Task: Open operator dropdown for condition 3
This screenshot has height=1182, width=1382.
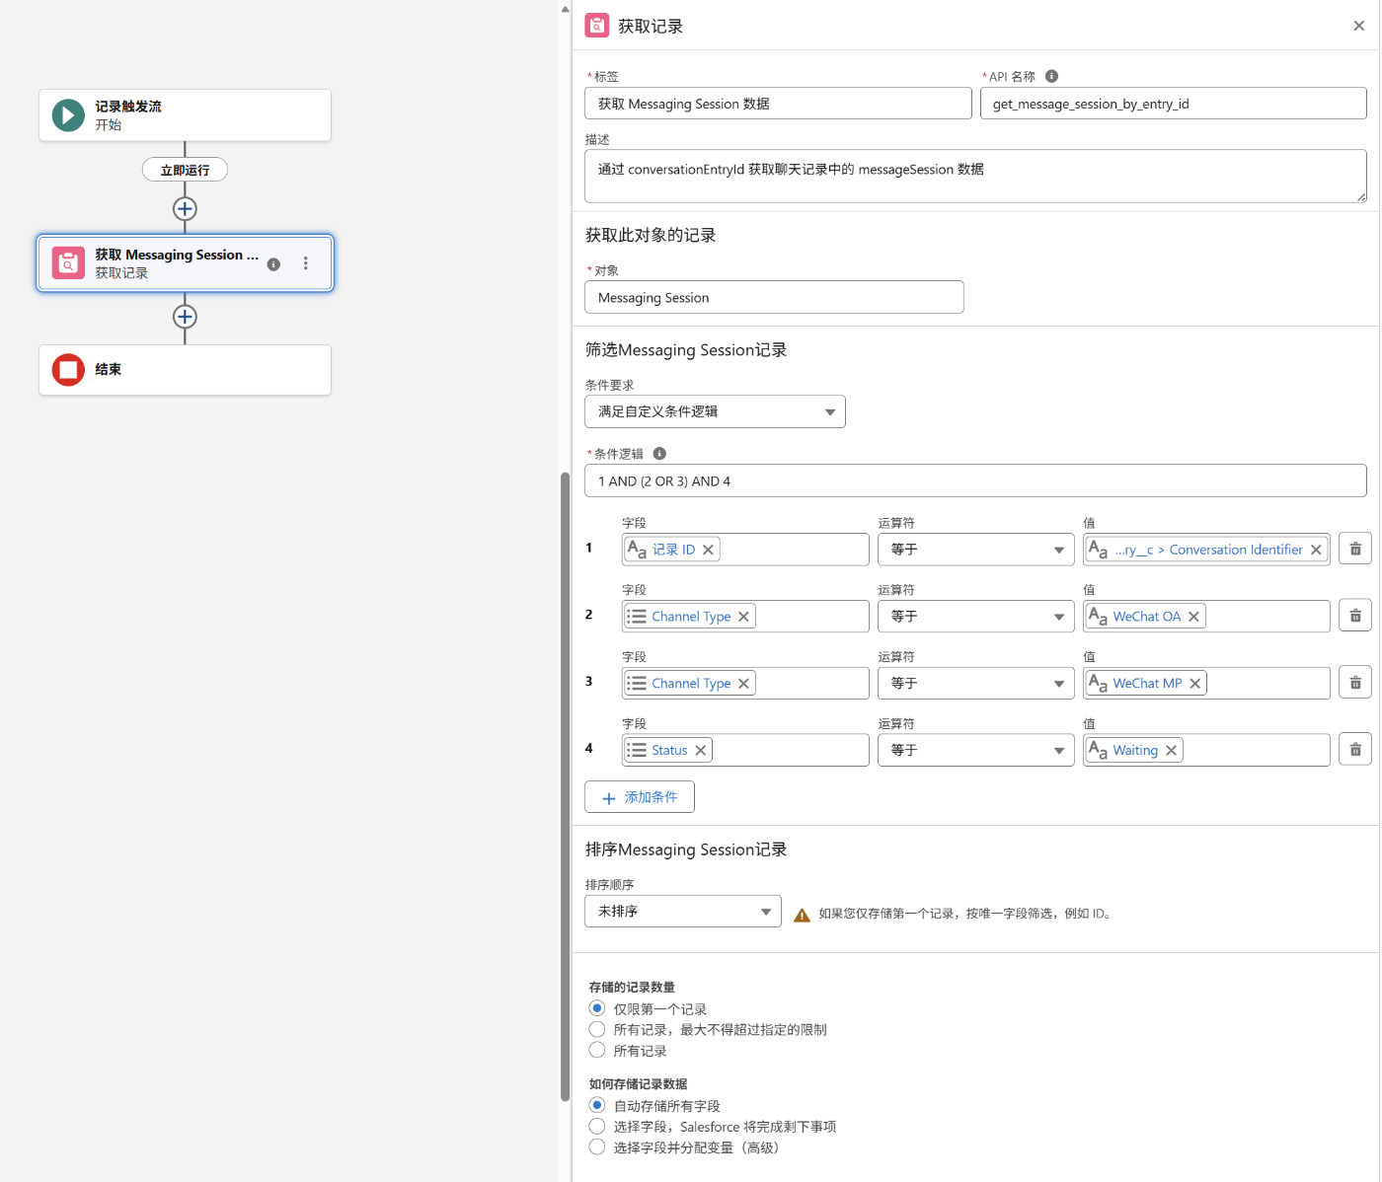Action: 975,683
